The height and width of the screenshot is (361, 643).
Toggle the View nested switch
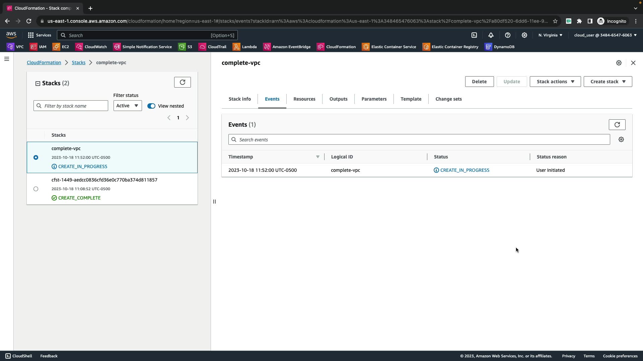click(151, 106)
